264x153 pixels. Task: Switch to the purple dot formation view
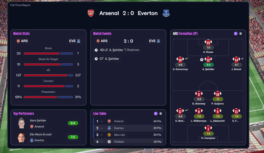click(x=235, y=34)
